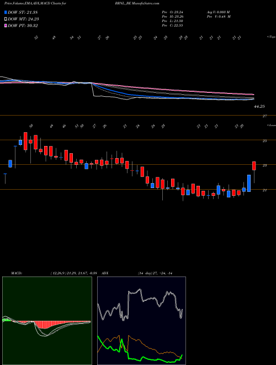Click the magenta DOW PT legend swatch
The image size is (276, 365).
(6, 25)
